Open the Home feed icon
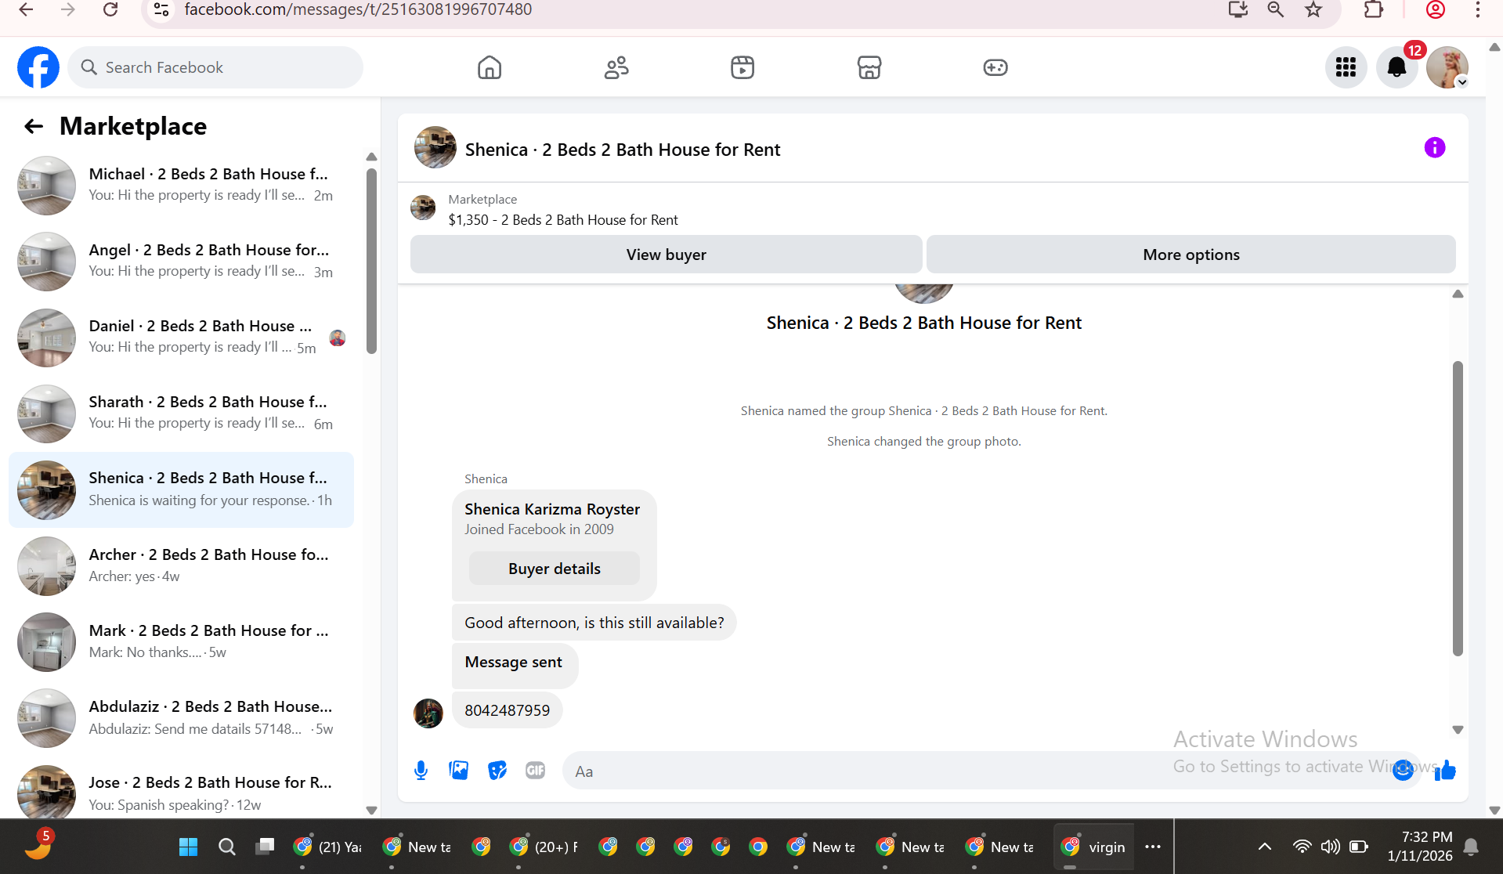This screenshot has height=874, width=1503. pos(490,67)
